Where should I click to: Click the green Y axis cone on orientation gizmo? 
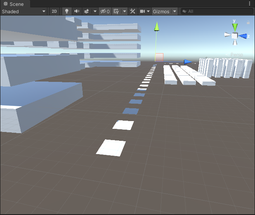tap(235, 26)
